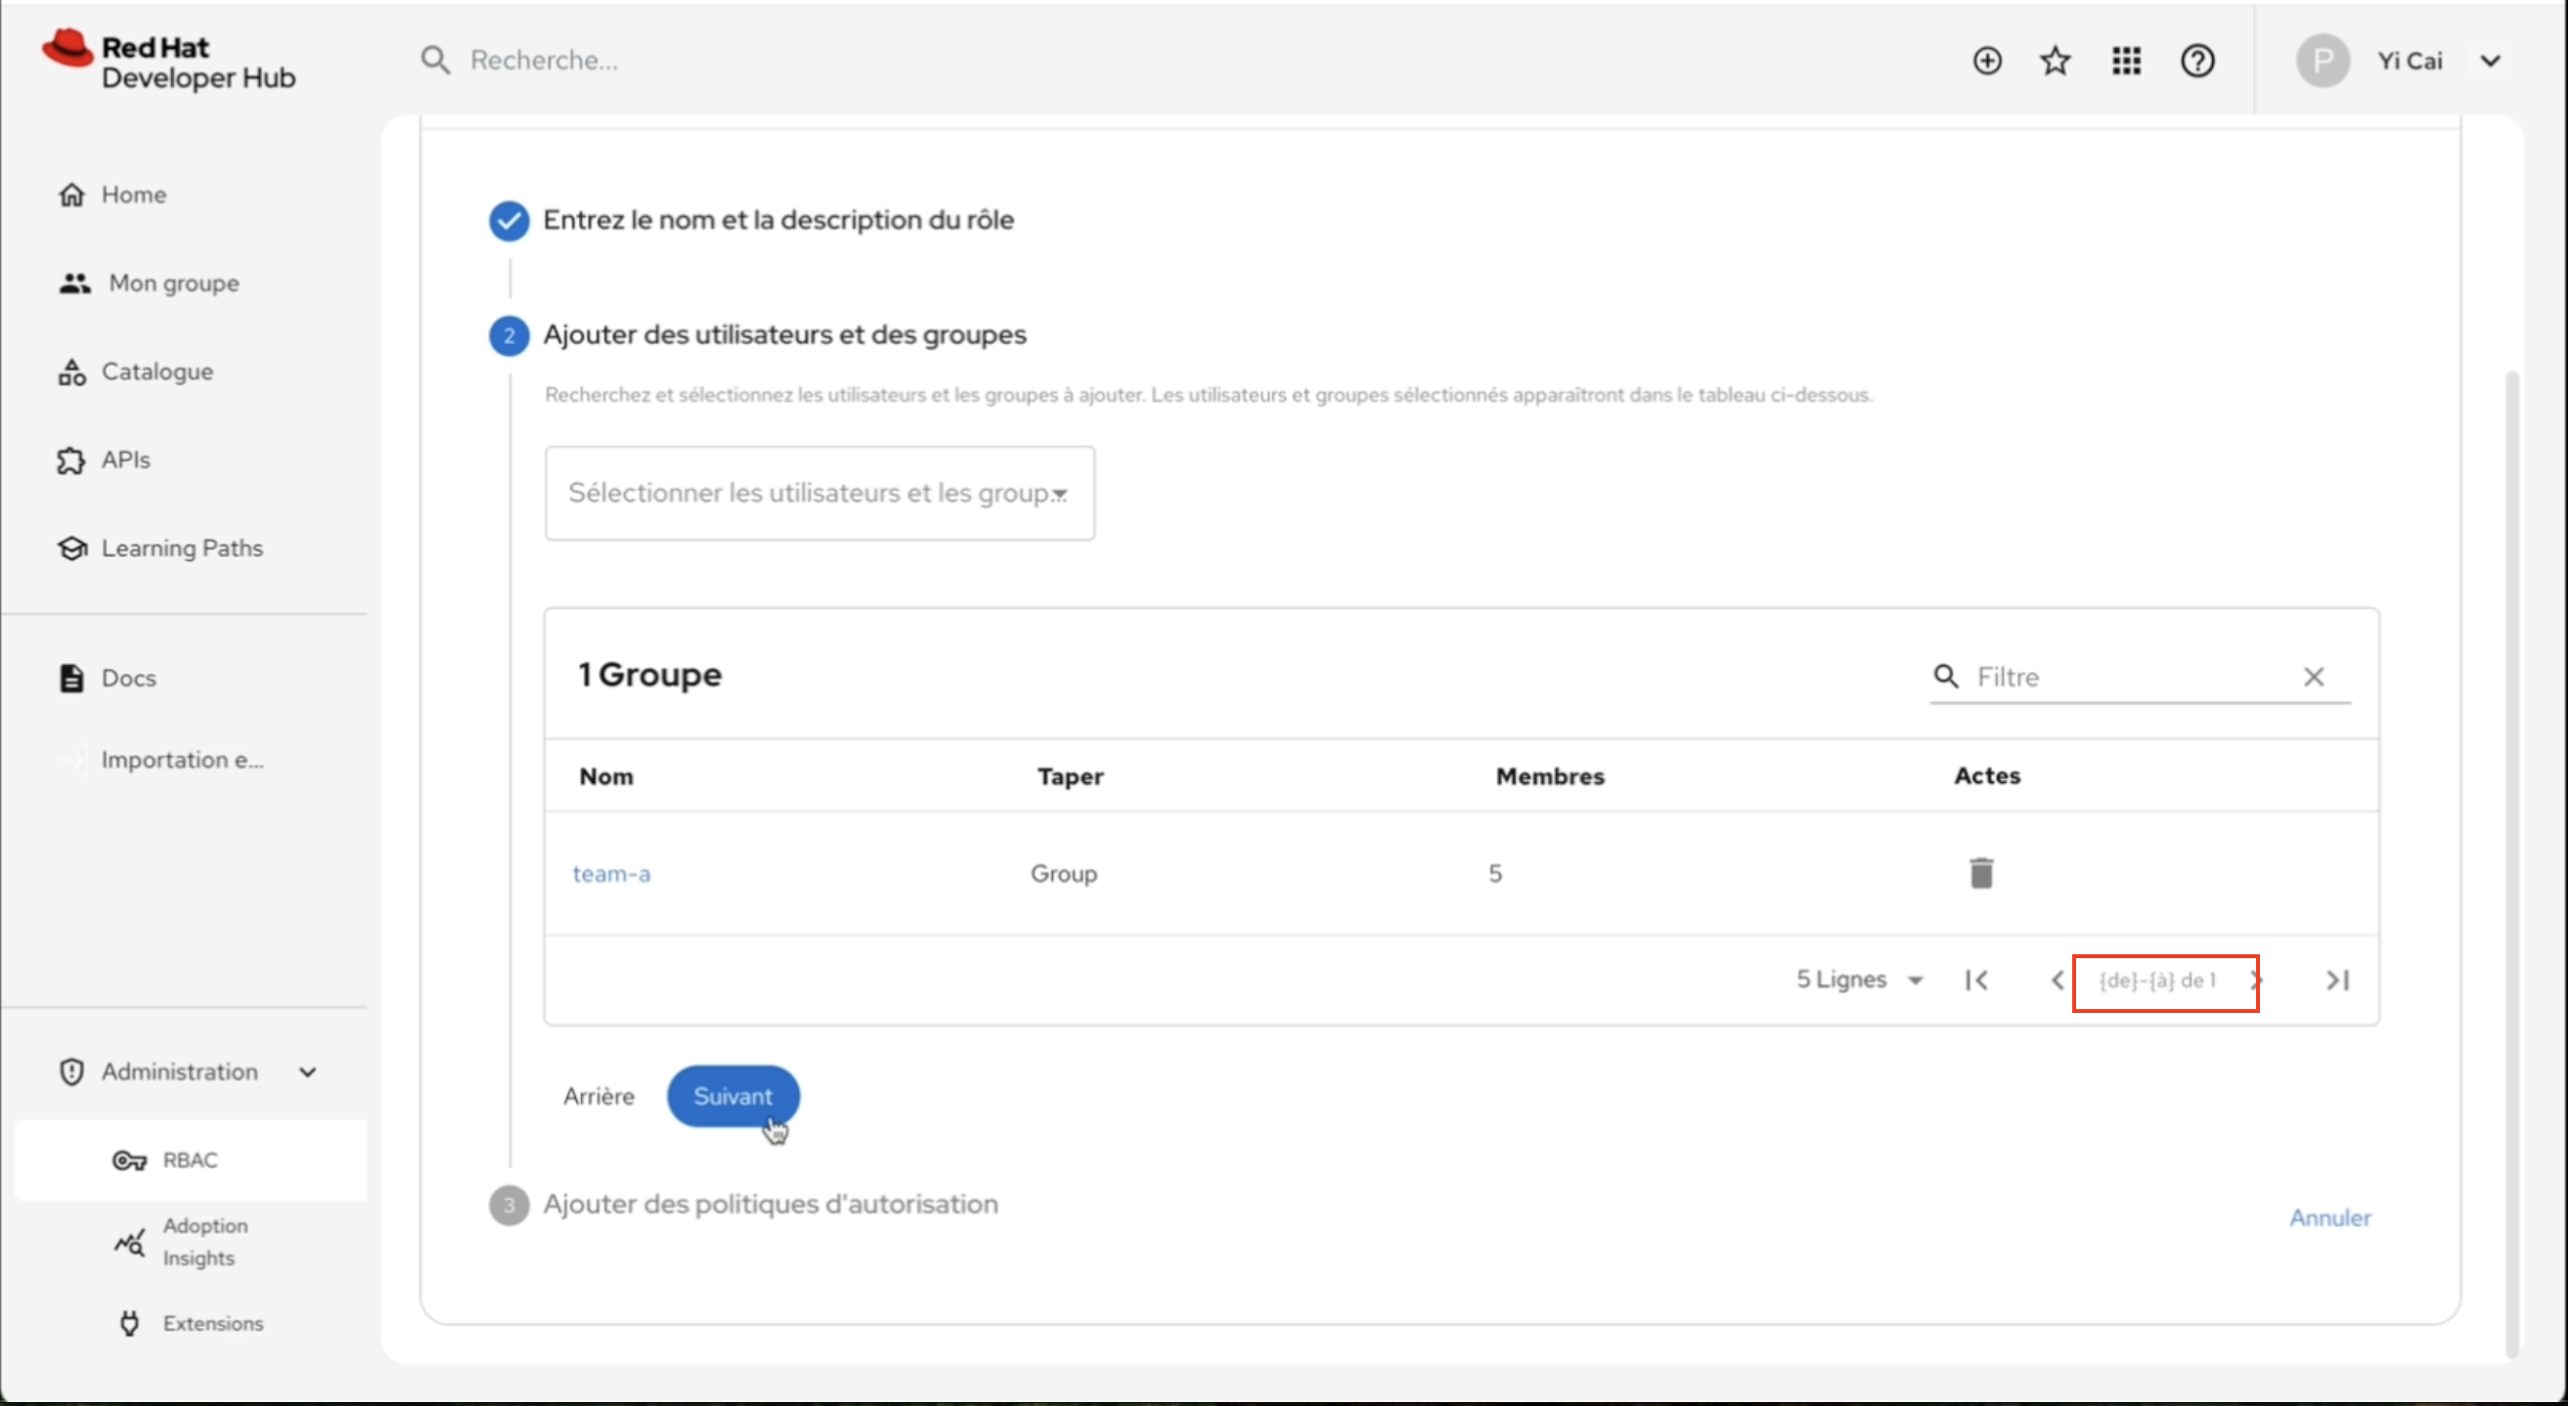
Task: Clear the Filtre field with X icon
Action: (2313, 677)
